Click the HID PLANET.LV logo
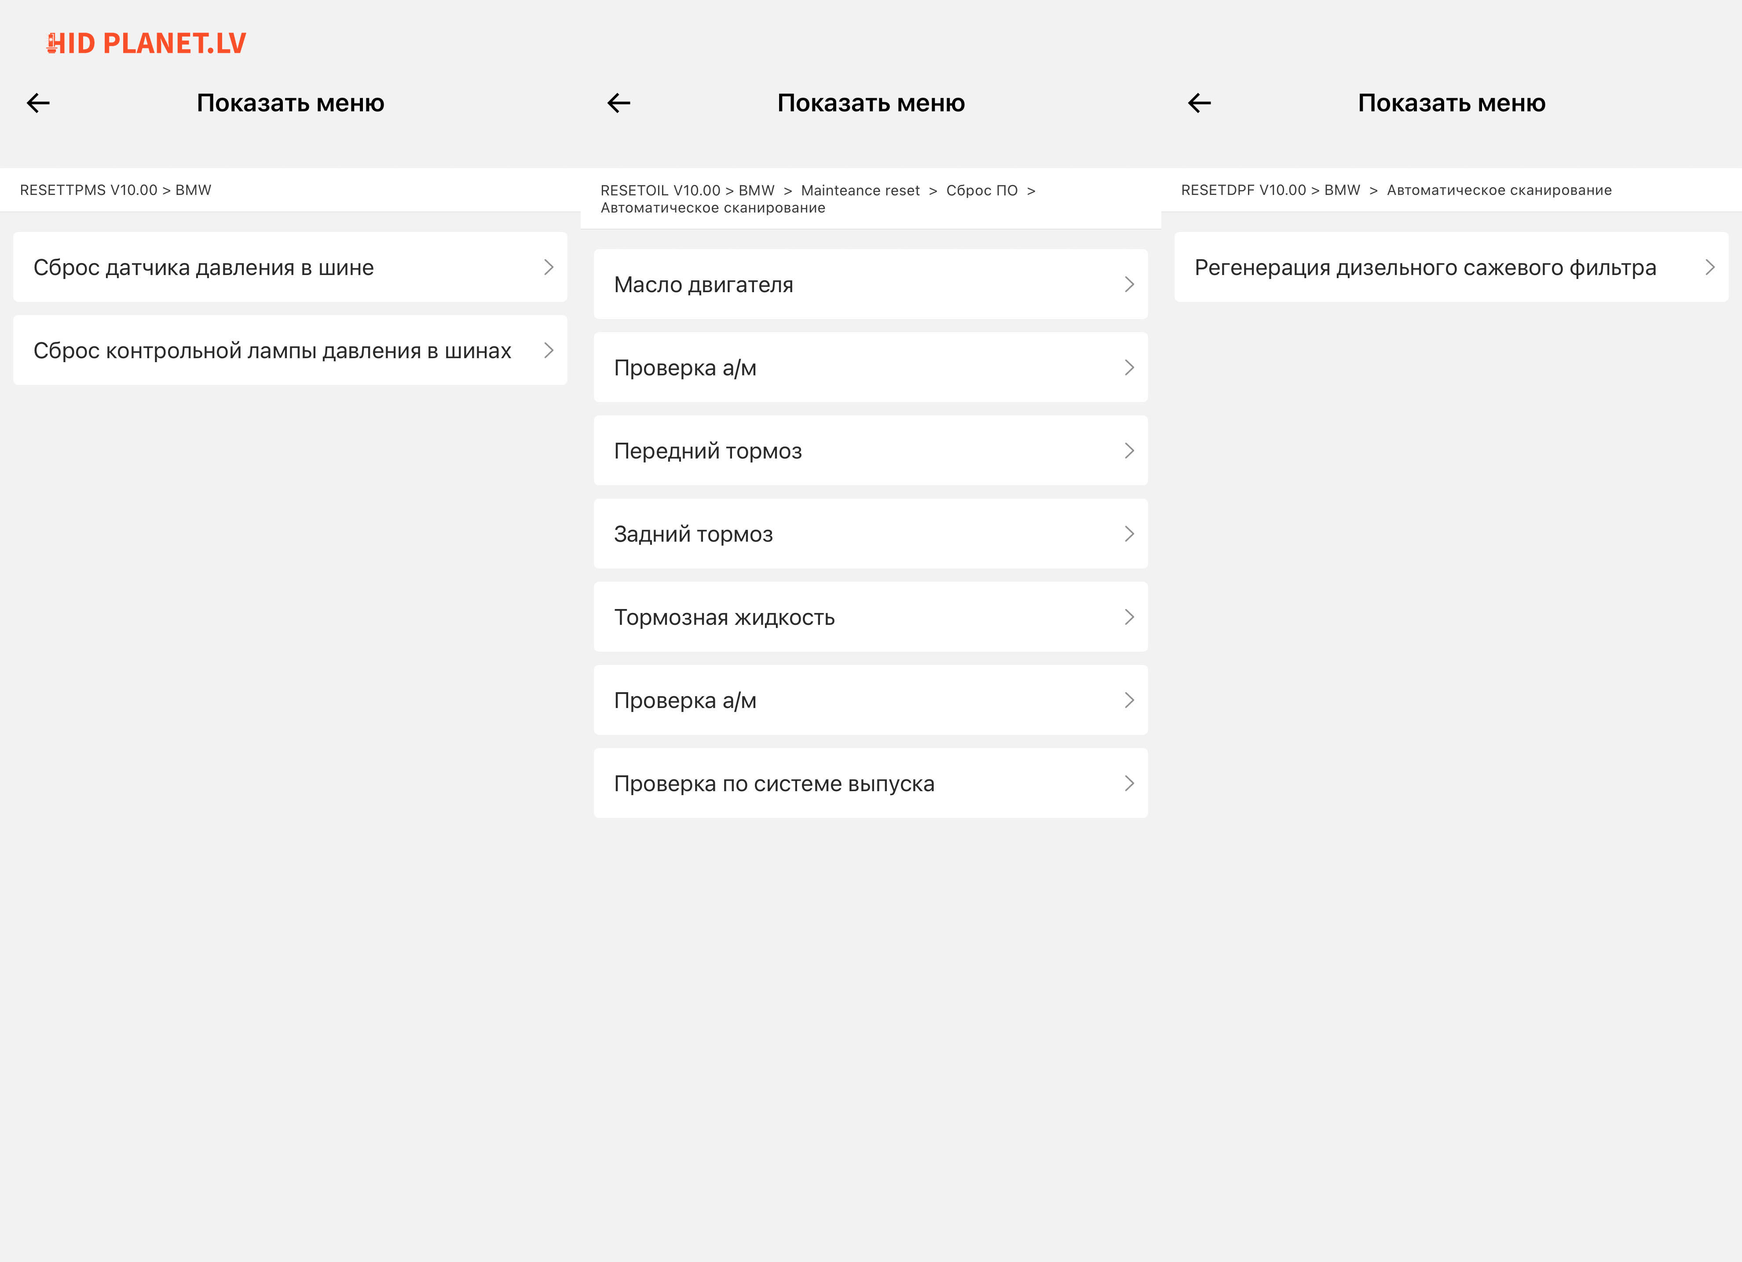Screen dimensions: 1742x1262 click(146, 43)
